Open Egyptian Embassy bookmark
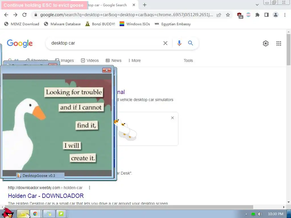 tap(172, 24)
